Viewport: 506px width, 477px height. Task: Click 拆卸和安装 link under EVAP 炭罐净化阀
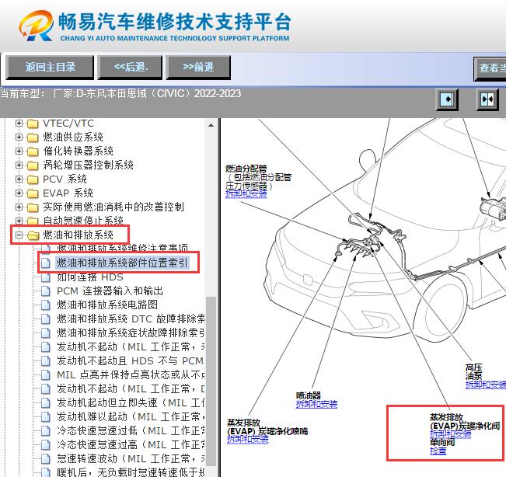[x=451, y=433]
